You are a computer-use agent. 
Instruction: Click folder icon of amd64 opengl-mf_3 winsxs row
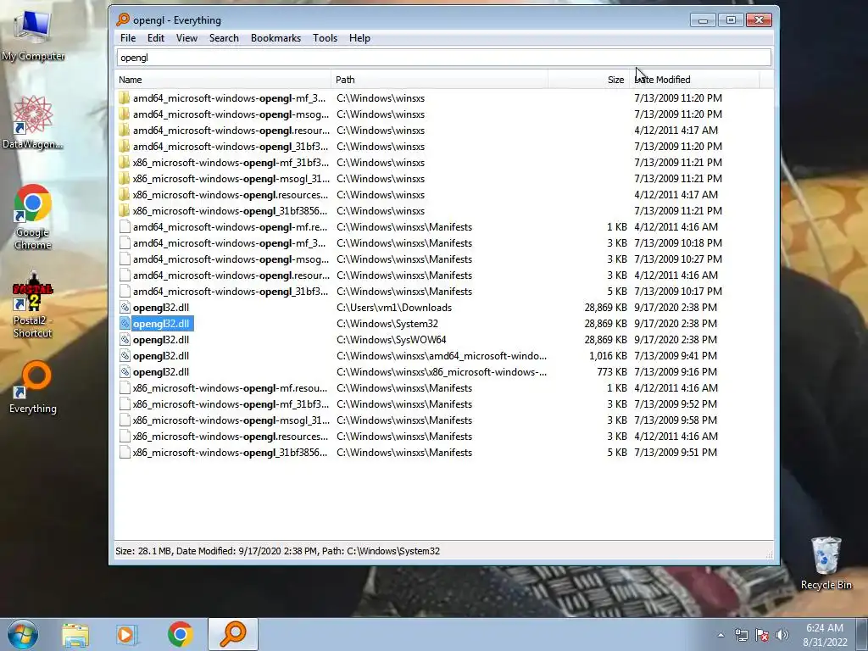tap(125, 98)
